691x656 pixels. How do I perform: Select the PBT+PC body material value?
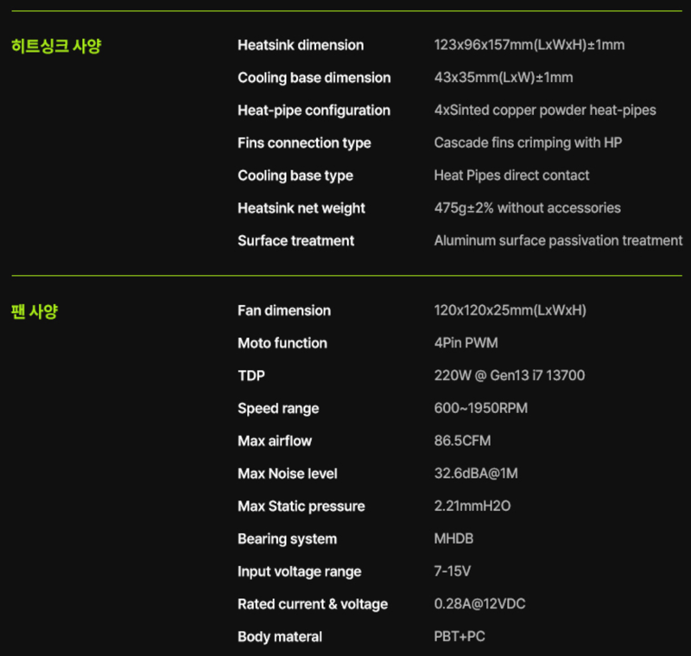[460, 637]
